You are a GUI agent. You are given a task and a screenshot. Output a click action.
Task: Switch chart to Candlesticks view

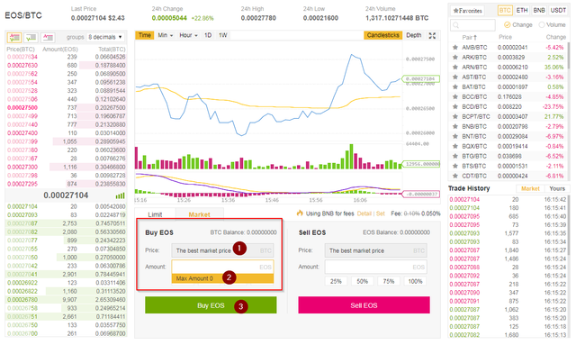pos(382,35)
